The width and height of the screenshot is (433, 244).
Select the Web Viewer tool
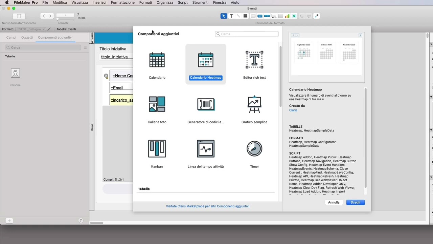(294, 16)
